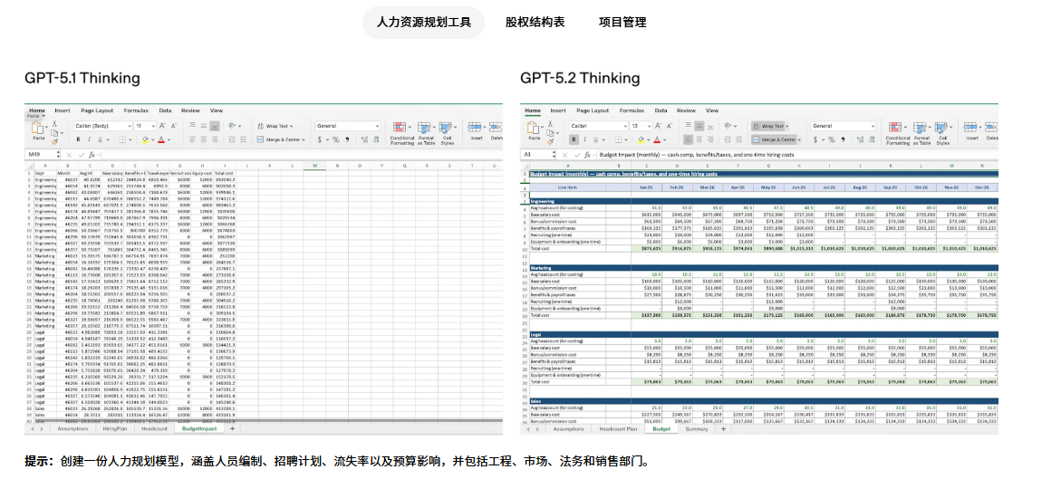
Task: Open View ribbon tab in GPT-5.2 sheet
Action: point(711,110)
